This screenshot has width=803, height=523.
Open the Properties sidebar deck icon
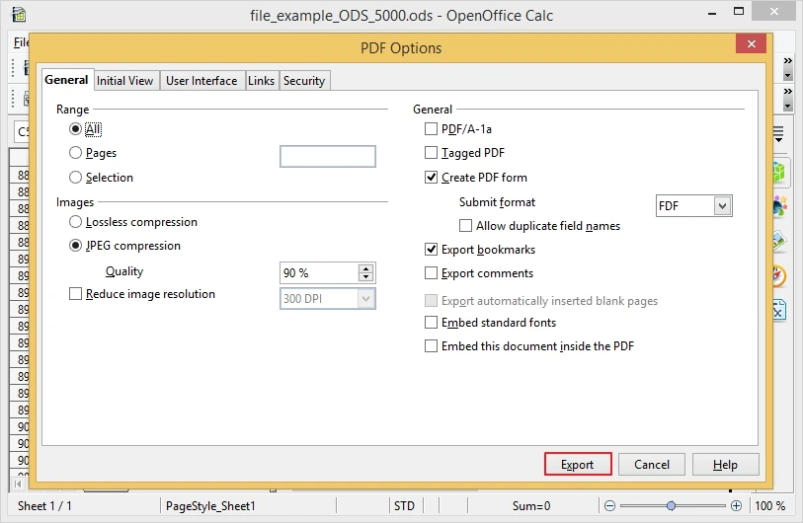pyautogui.click(x=779, y=172)
